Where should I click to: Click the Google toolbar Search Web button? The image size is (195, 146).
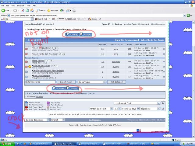(41, 19)
